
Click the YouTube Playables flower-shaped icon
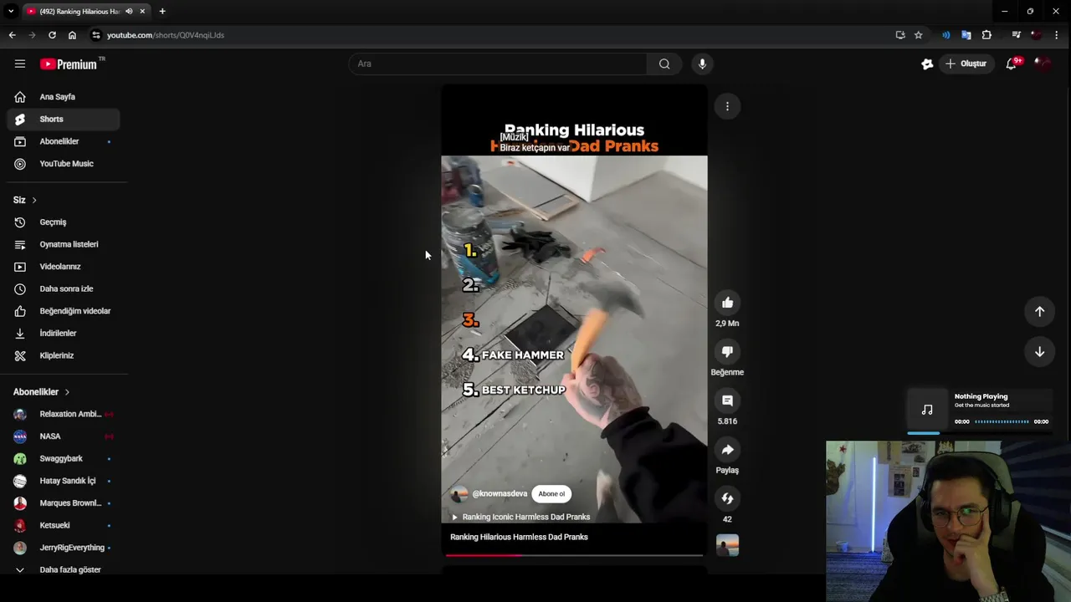pyautogui.click(x=927, y=64)
